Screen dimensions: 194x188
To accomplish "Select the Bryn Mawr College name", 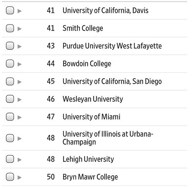I will pyautogui.click(x=90, y=177).
